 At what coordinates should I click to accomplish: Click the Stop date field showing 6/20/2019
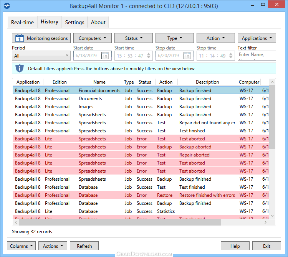click(x=175, y=56)
